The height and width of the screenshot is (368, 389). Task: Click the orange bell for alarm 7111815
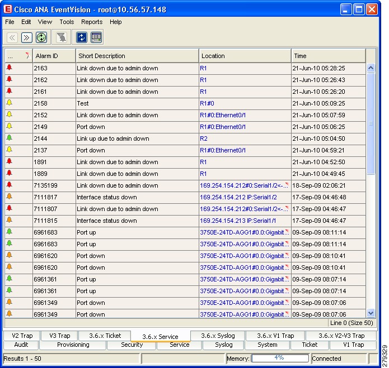pyautogui.click(x=10, y=220)
